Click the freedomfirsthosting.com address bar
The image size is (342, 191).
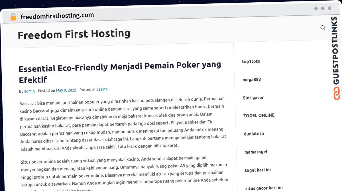click(x=57, y=16)
